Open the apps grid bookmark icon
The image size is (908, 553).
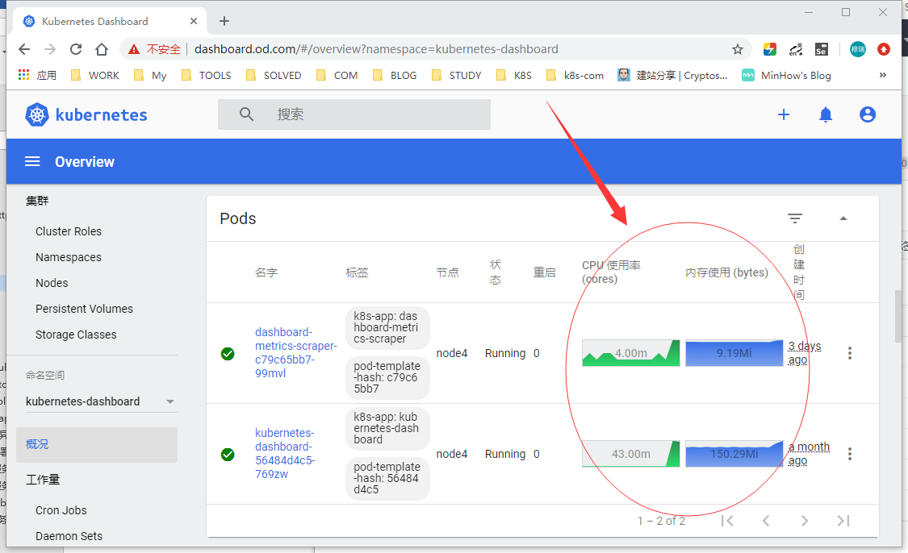(23, 75)
